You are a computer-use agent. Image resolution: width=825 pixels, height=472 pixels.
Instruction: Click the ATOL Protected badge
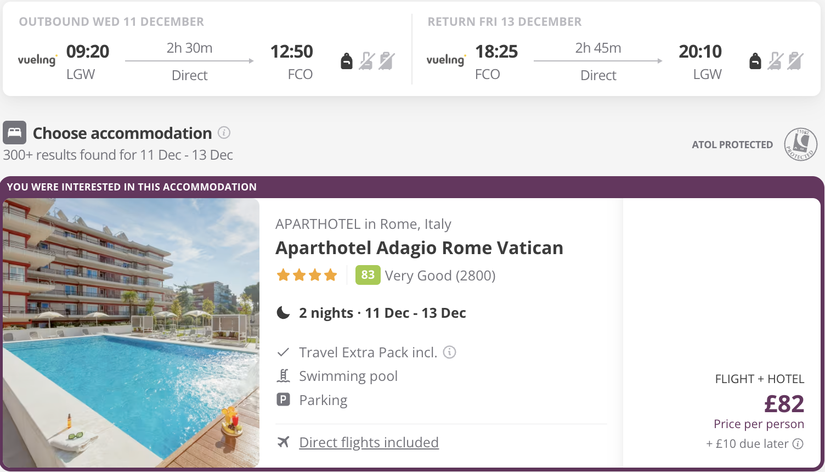coord(800,144)
